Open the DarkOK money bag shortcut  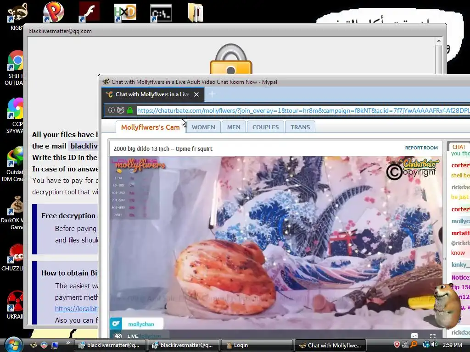click(x=15, y=205)
